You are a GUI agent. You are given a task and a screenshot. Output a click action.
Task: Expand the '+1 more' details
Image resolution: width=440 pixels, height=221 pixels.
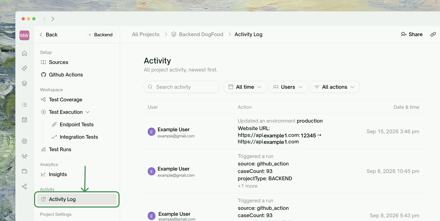[248, 186]
